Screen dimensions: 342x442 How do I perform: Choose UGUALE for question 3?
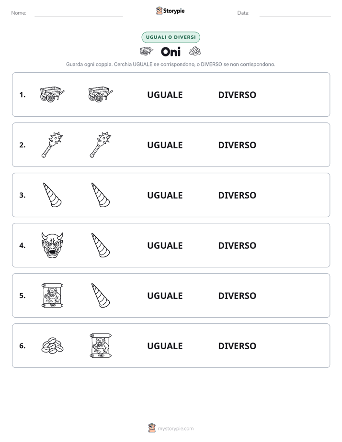(x=165, y=195)
